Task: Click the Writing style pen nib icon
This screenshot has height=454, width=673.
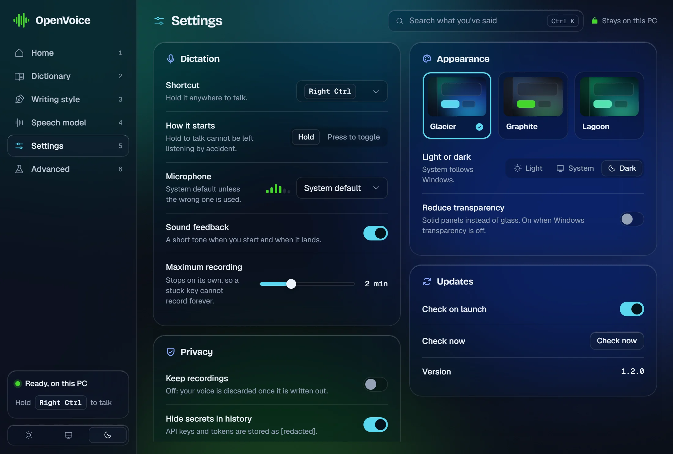Action: coord(19,99)
